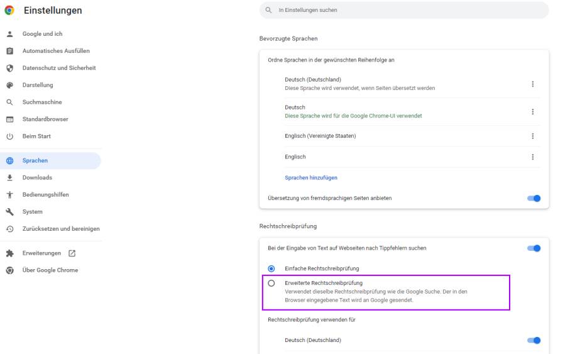Screen dimensions: 575x354
Task: Toggle spell check for Deutsch (Deutschland) at bottom
Action: point(534,340)
